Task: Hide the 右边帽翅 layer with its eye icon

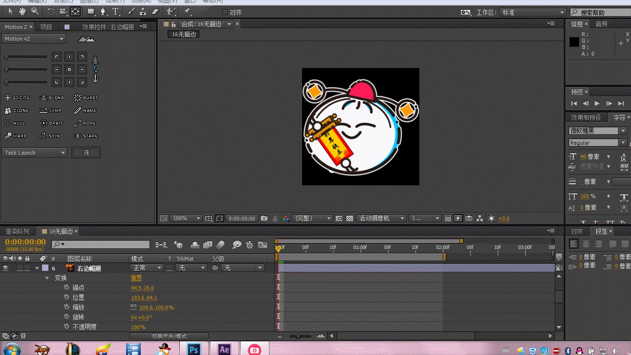Action: tap(6, 268)
